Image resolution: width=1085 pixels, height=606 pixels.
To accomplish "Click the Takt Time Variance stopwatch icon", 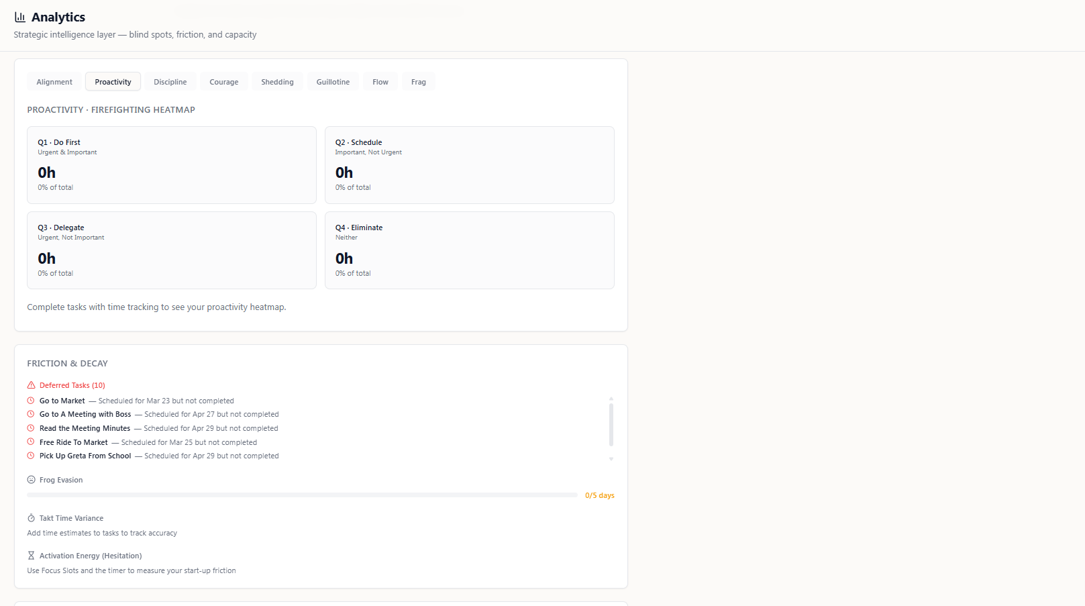I will tap(31, 518).
